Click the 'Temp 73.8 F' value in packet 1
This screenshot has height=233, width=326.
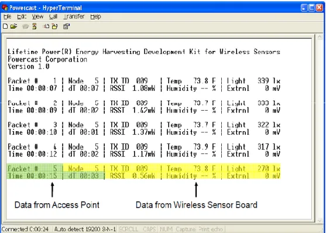pyautogui.click(x=191, y=81)
